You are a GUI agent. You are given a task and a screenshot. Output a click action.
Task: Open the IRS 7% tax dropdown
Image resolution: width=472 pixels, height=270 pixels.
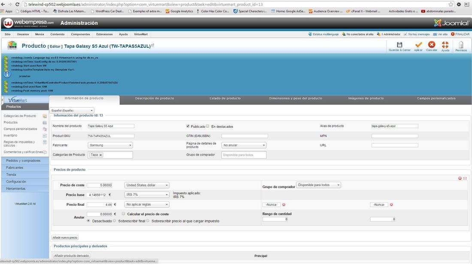coord(147,195)
